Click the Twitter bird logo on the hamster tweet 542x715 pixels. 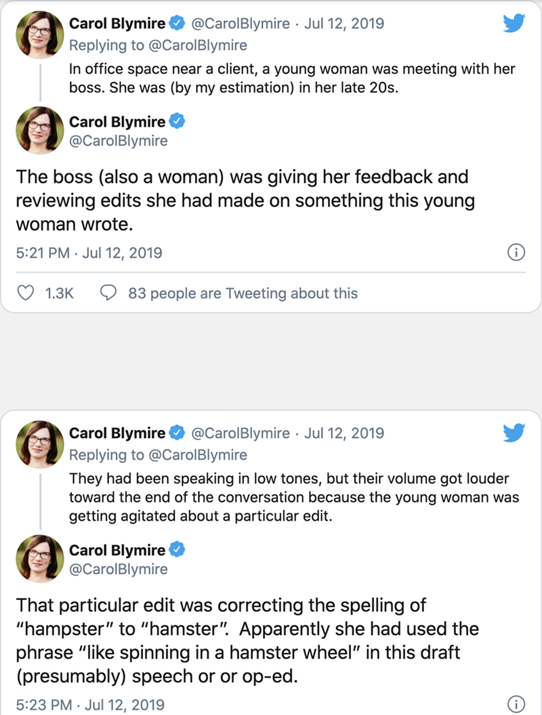point(515,433)
